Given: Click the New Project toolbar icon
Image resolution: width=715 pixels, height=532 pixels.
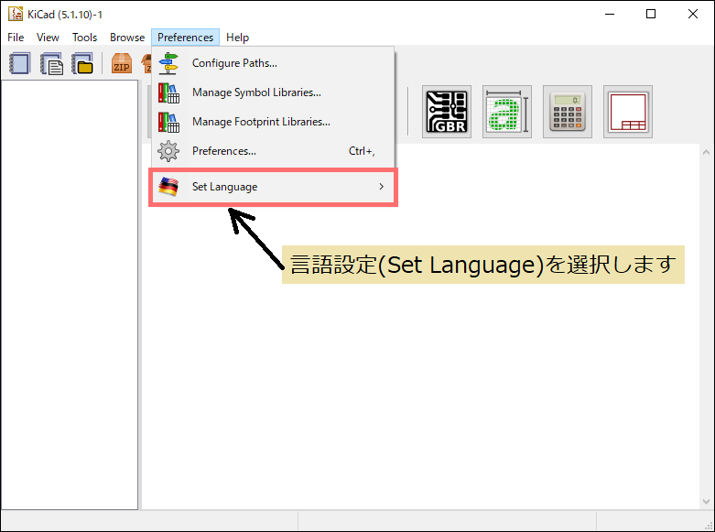Looking at the screenshot, I should click(x=19, y=63).
